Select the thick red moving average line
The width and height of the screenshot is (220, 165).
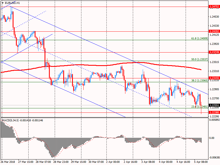pos(101,65)
